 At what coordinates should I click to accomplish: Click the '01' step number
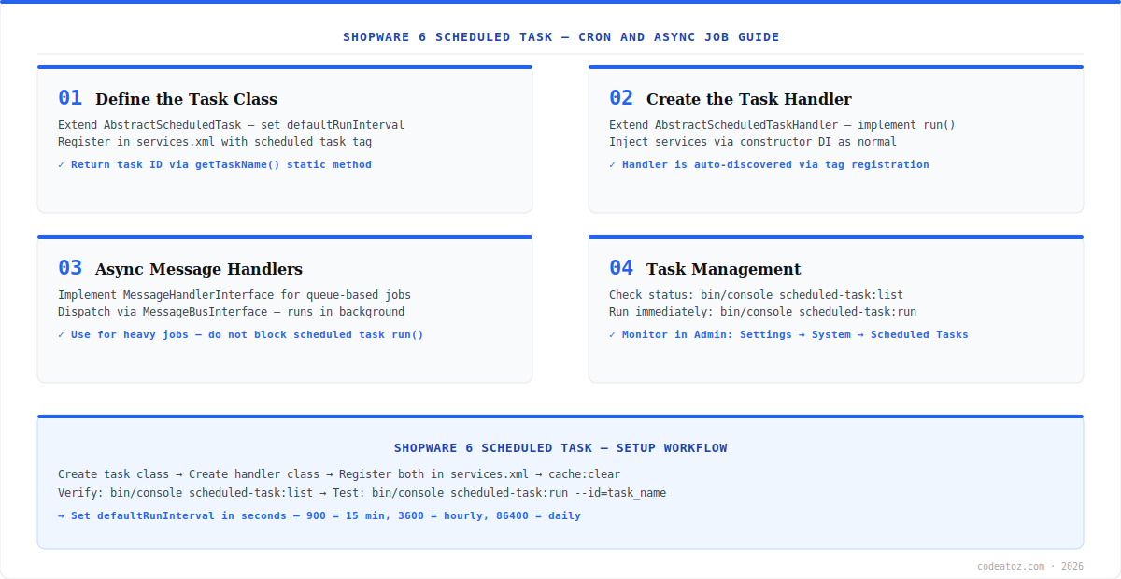tap(70, 98)
